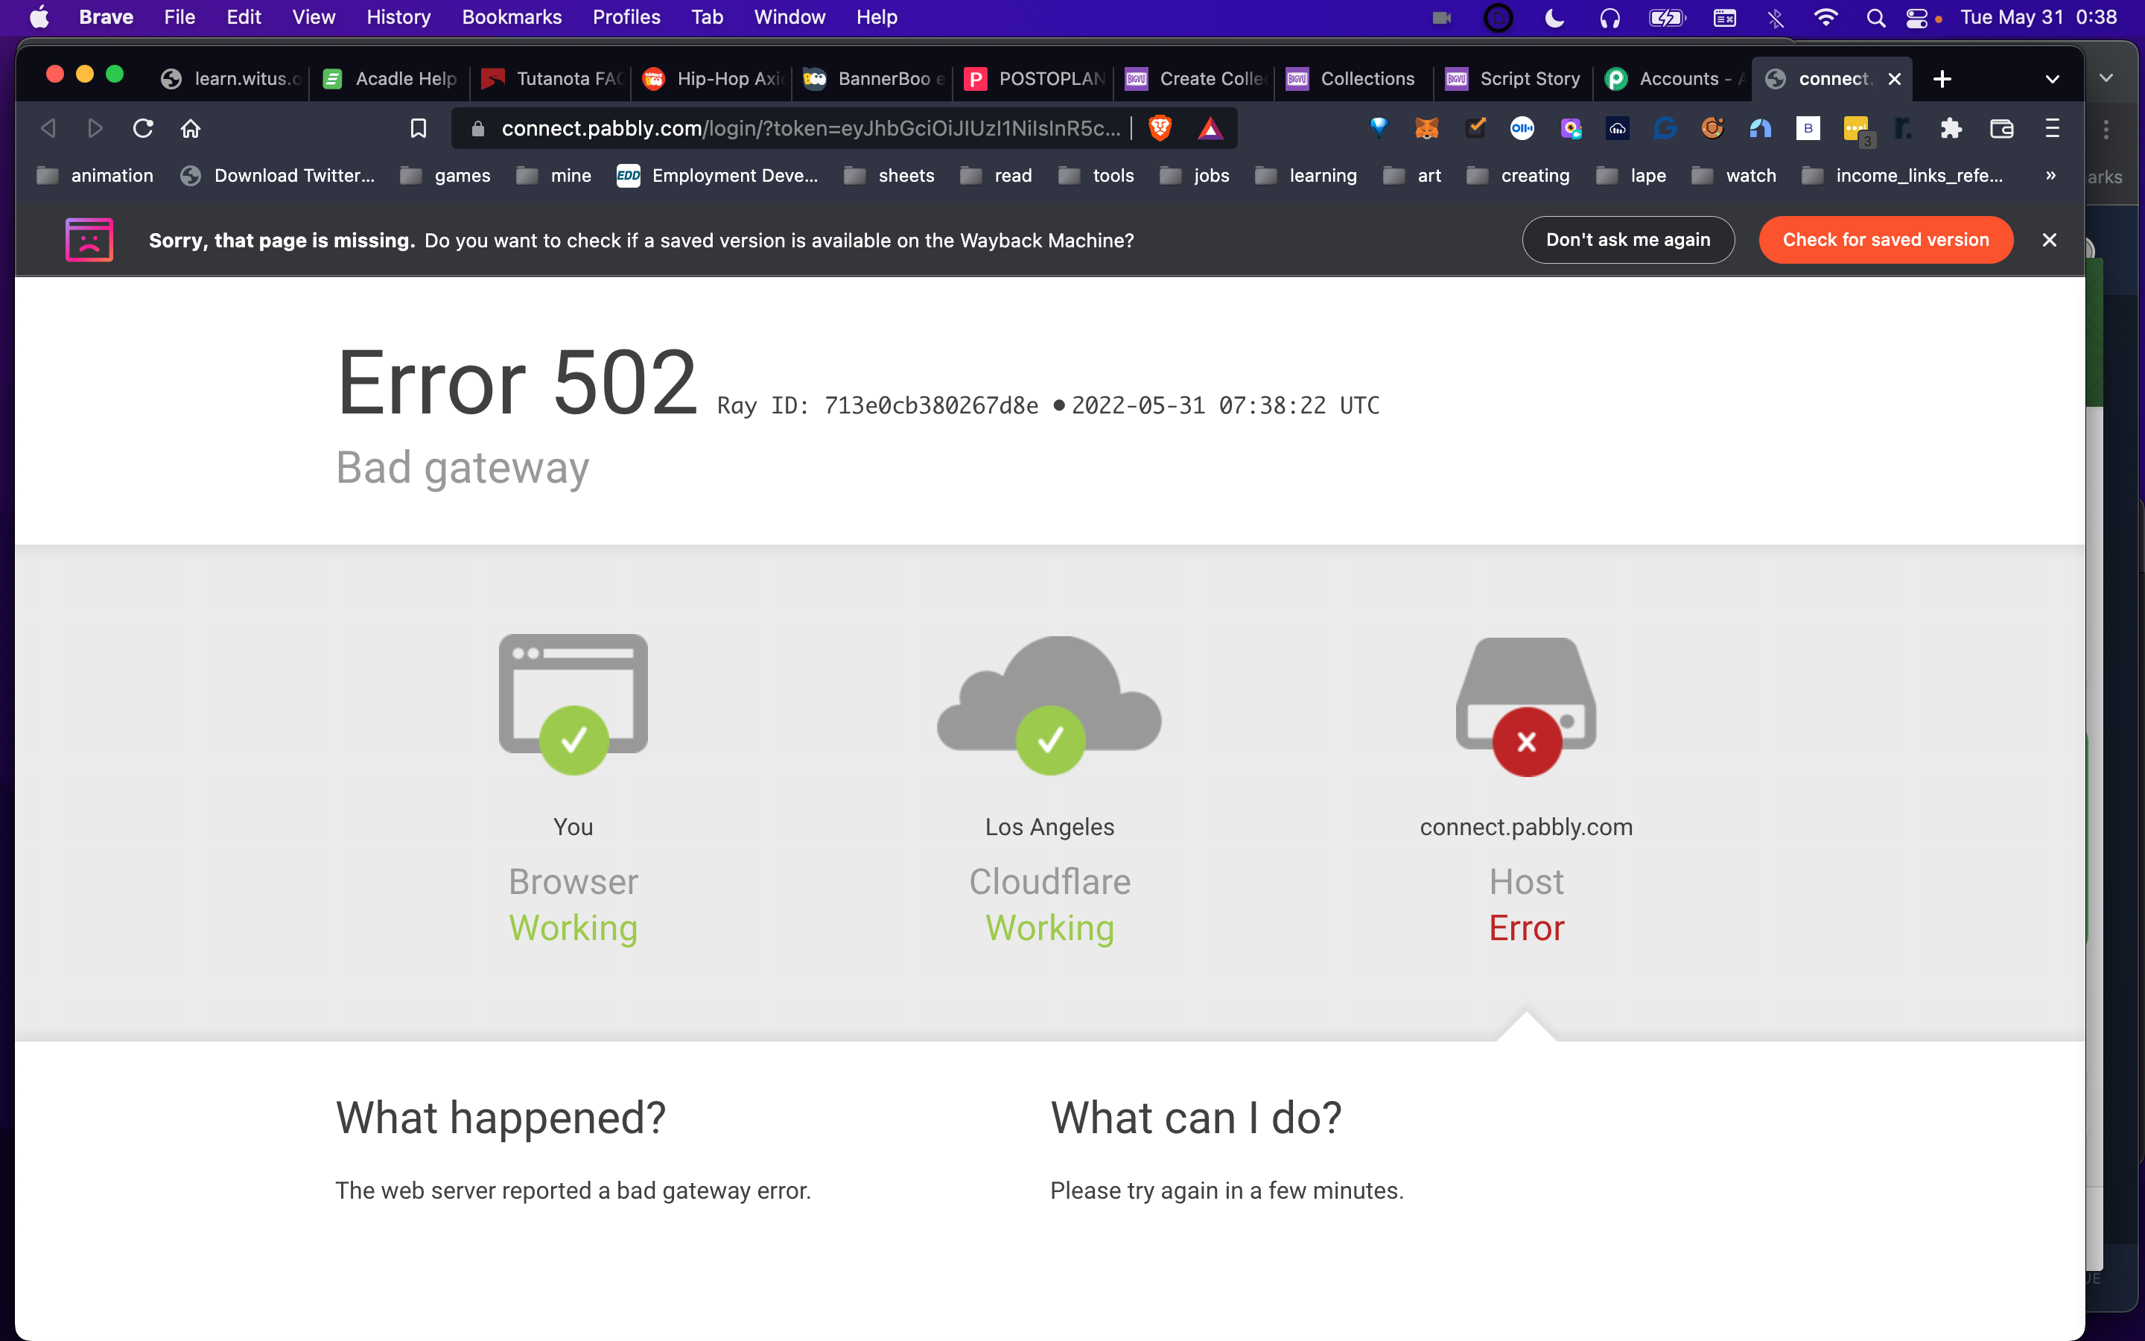Open the Profiles menu
2145x1341 pixels.
(626, 18)
